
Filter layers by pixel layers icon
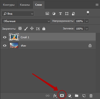(x=47, y=14)
